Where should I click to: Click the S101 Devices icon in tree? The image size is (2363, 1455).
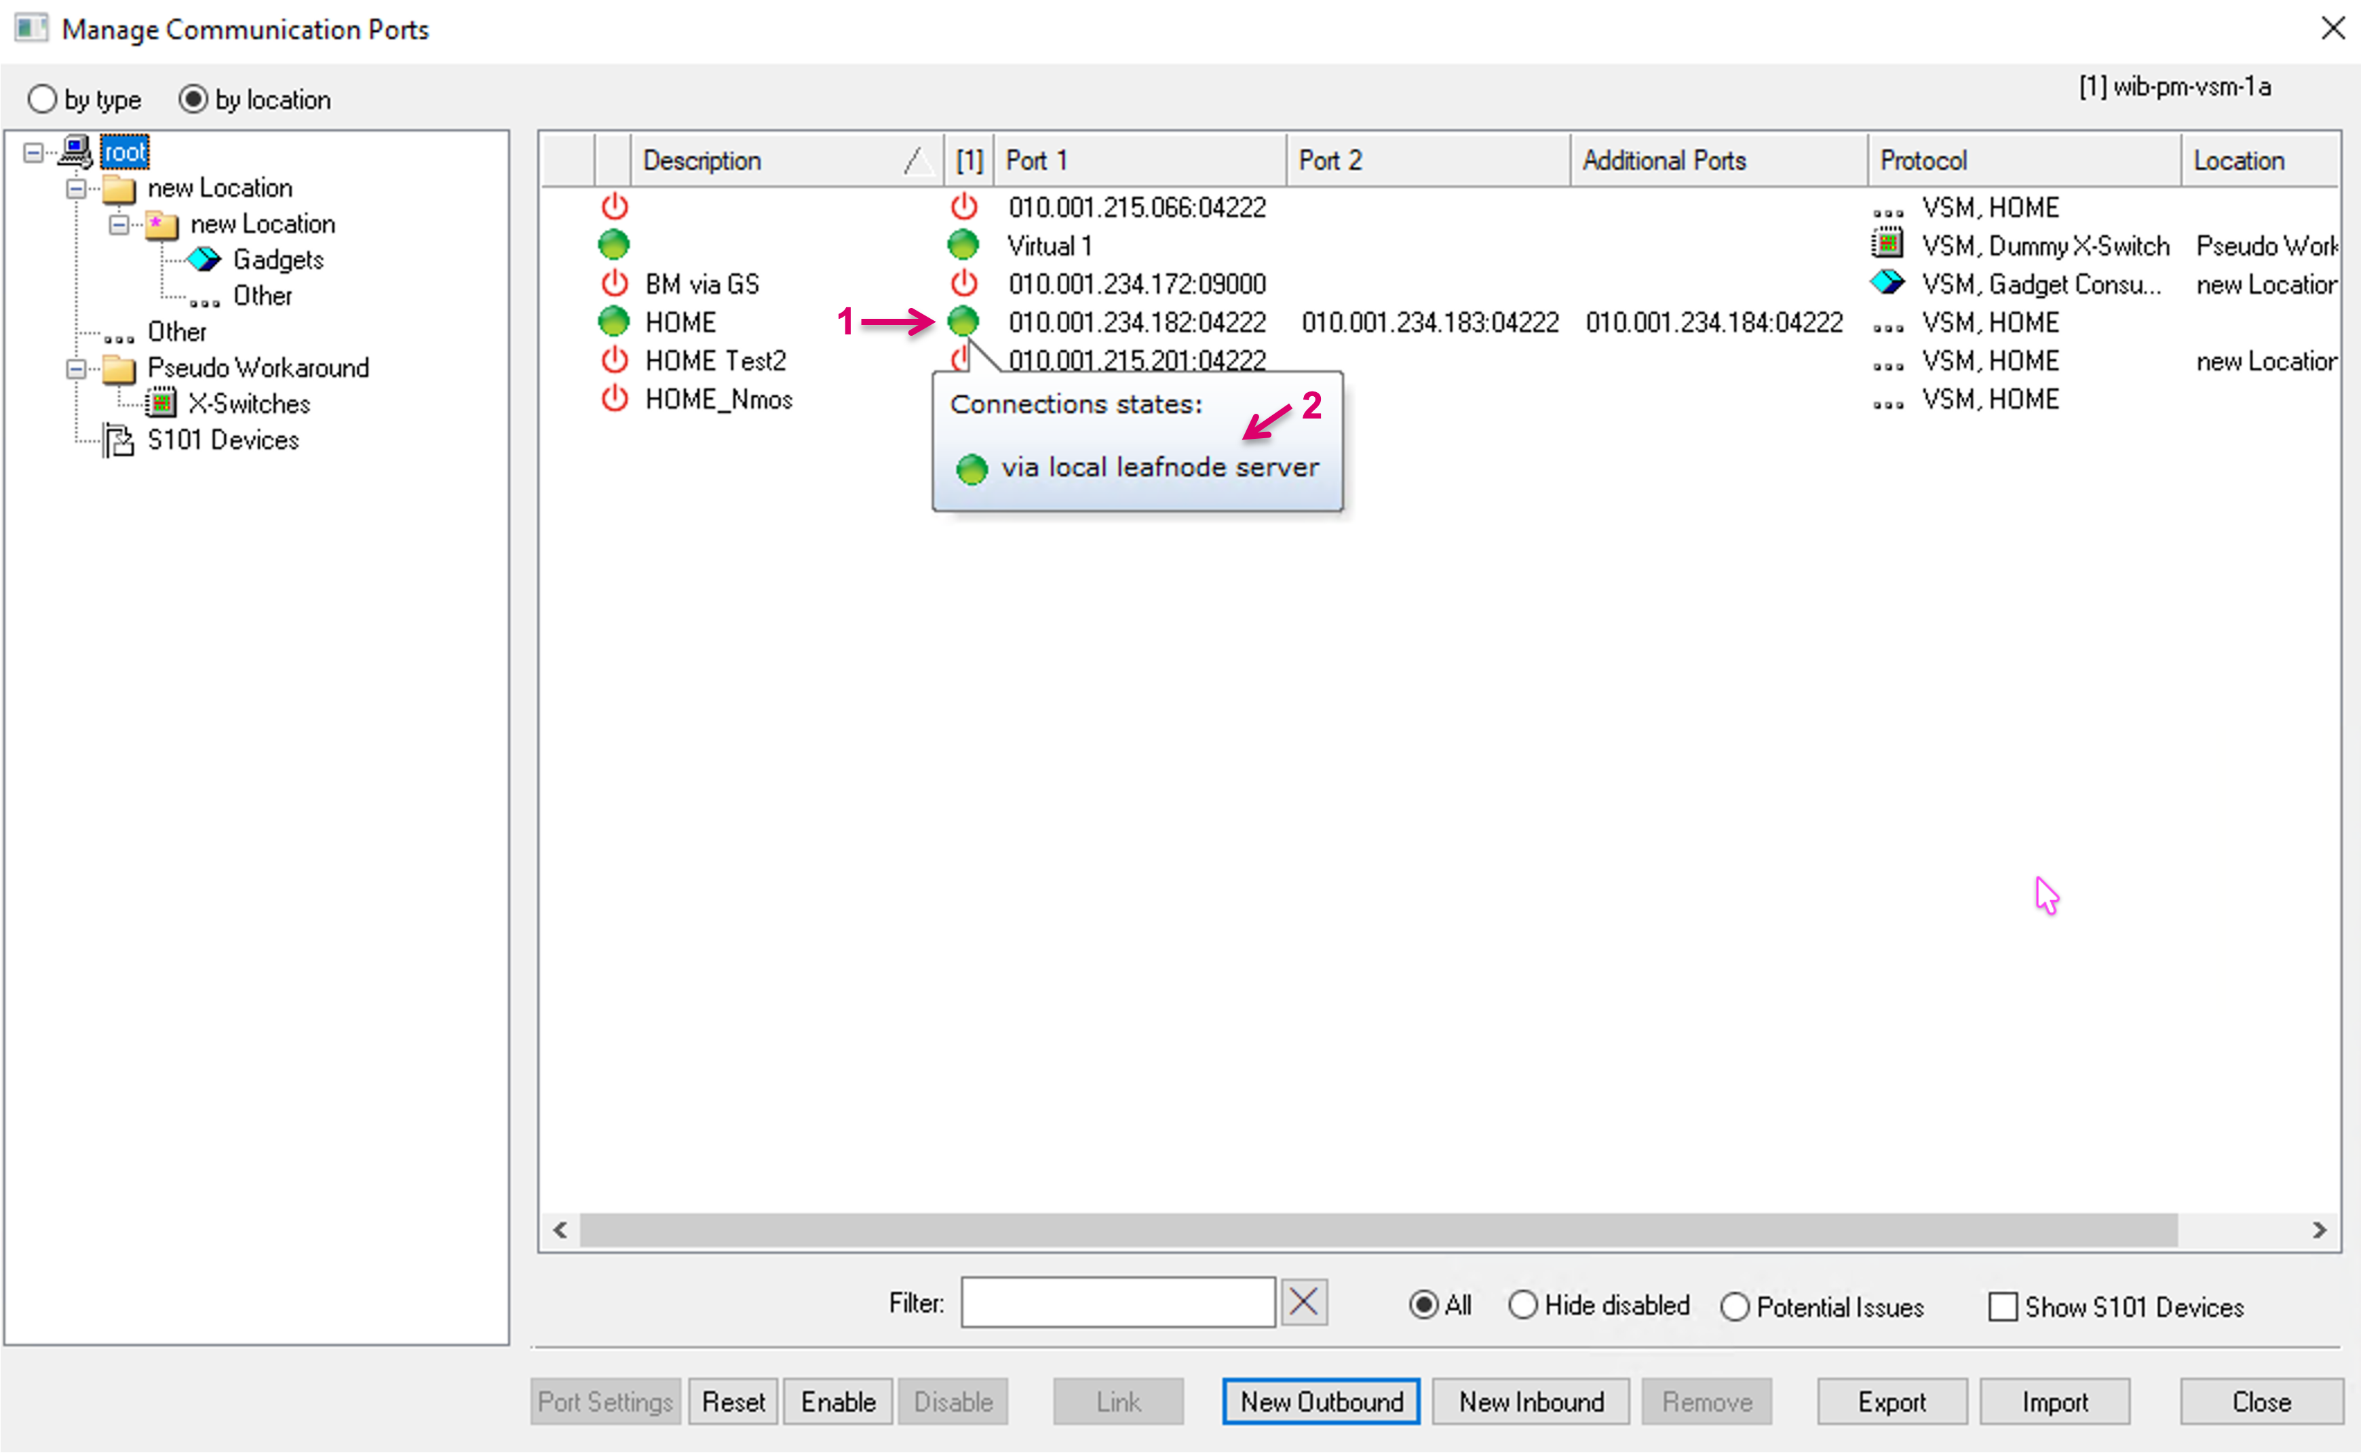tap(119, 440)
